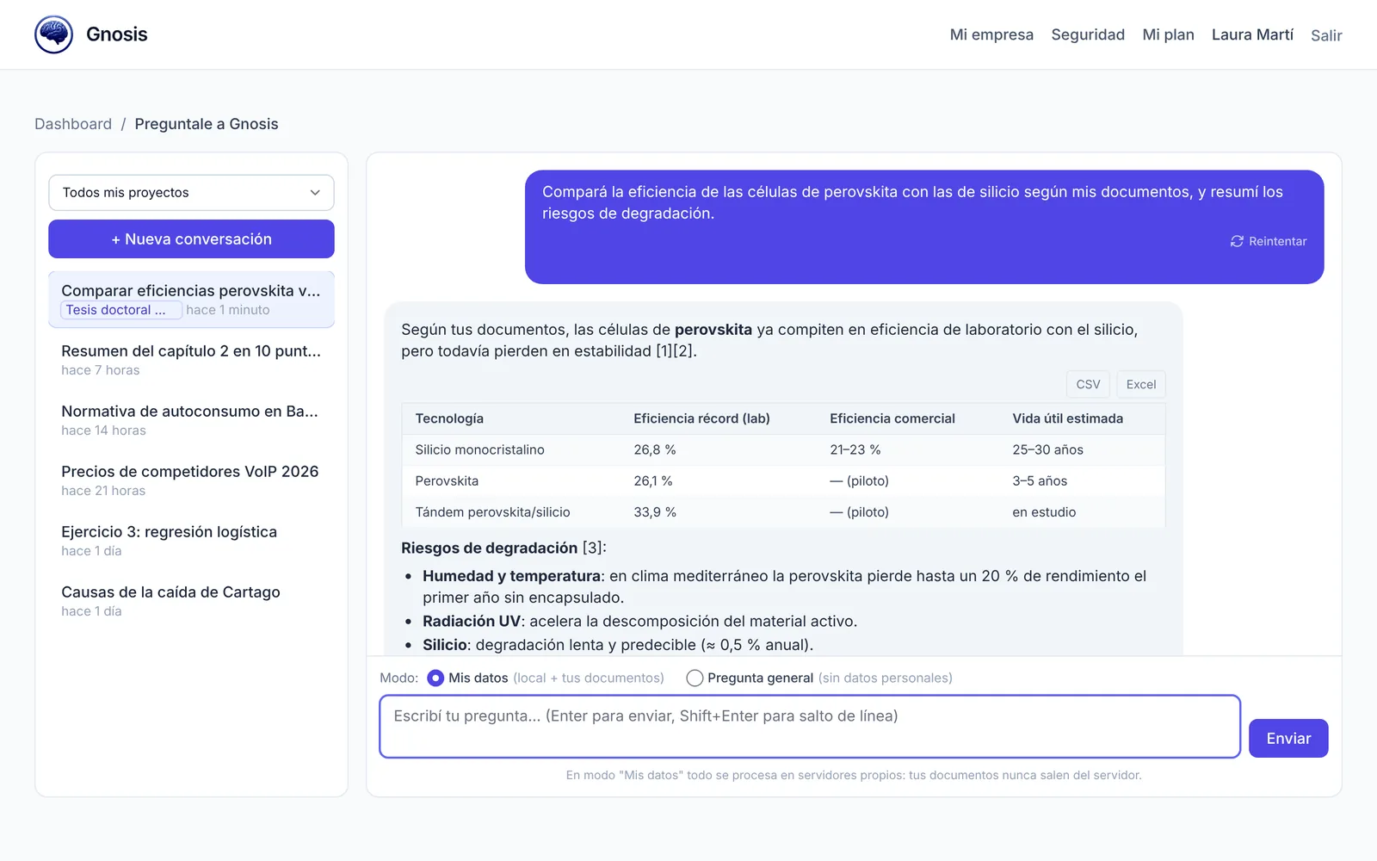The width and height of the screenshot is (1377, 861).
Task: Open Mi empresa in top menu
Action: (991, 34)
